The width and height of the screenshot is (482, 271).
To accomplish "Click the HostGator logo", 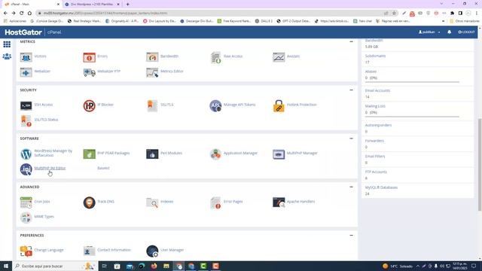I will pyautogui.click(x=23, y=32).
